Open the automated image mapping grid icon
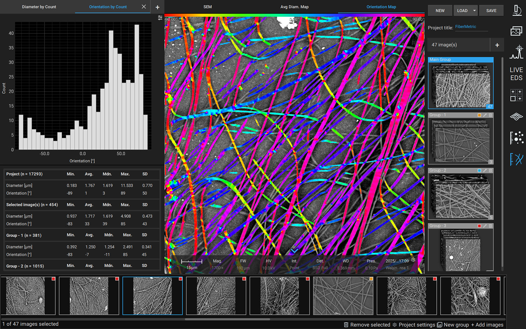Image resolution: width=526 pixels, height=329 pixels. (516, 95)
